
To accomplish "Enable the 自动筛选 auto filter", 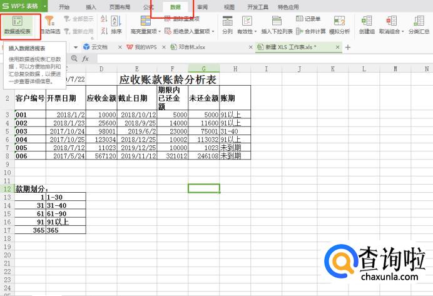I will [50, 26].
